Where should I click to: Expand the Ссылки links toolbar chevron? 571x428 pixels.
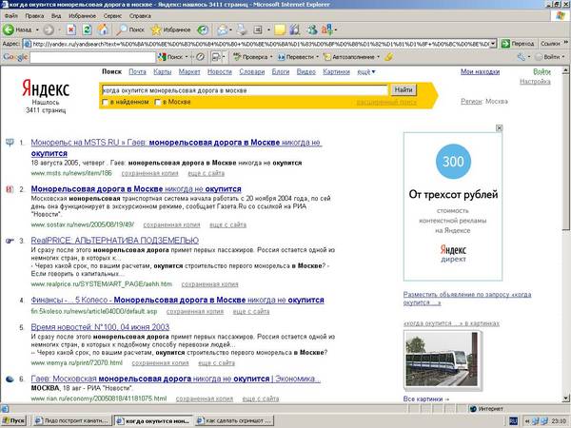(x=566, y=43)
